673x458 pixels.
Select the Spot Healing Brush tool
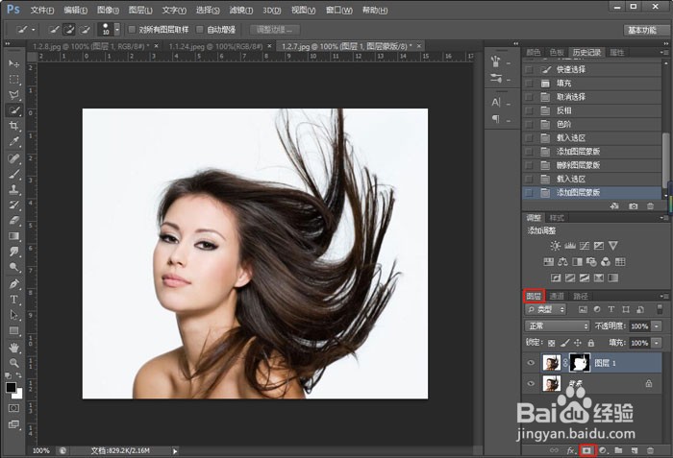(x=13, y=158)
